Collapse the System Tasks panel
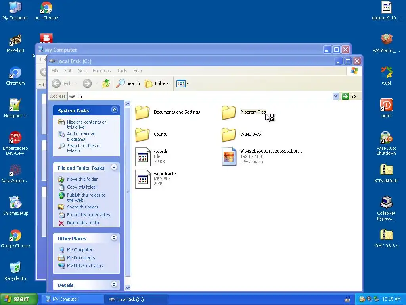 114,110
